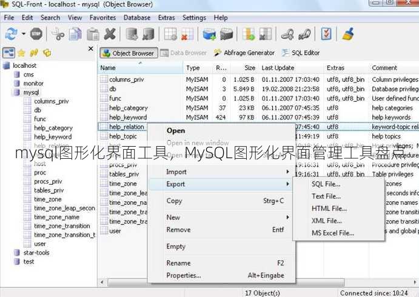Click the Create table grid icon

[x=170, y=34]
